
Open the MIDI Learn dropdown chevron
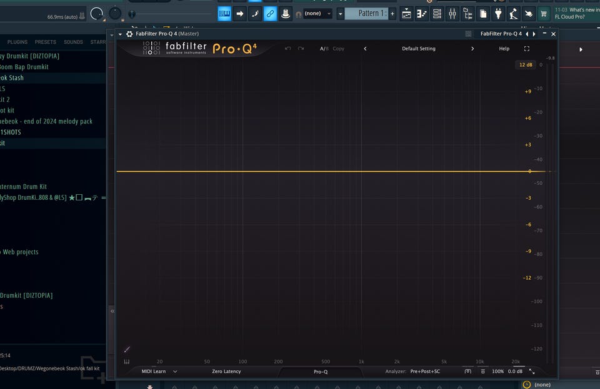(175, 372)
